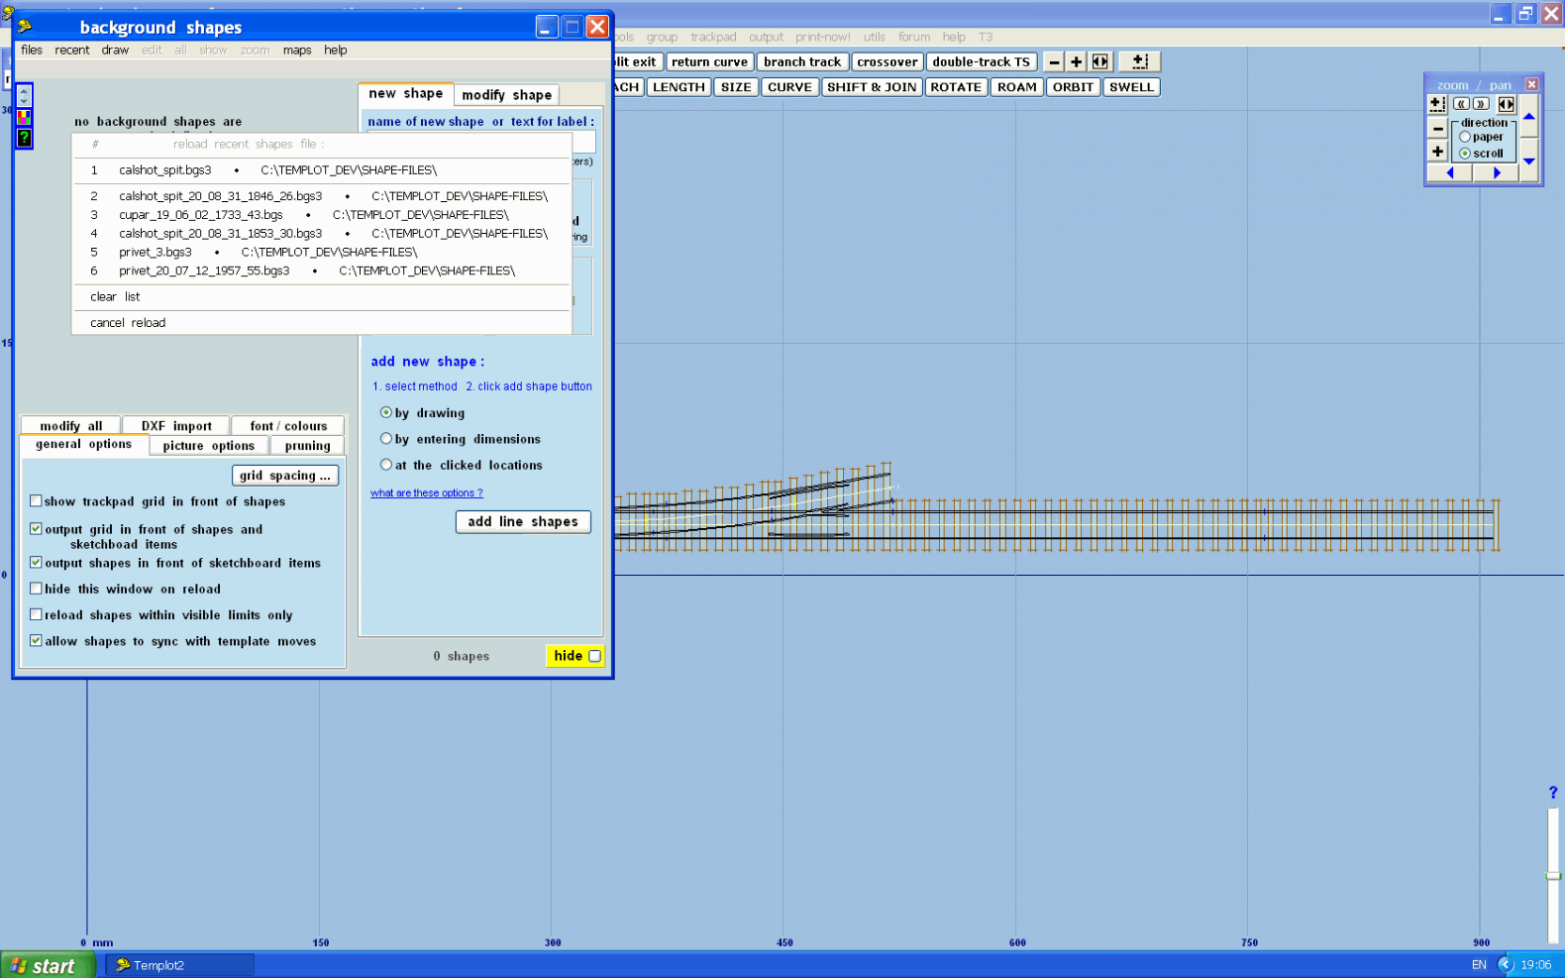Open the forum menu in main window

point(914,37)
